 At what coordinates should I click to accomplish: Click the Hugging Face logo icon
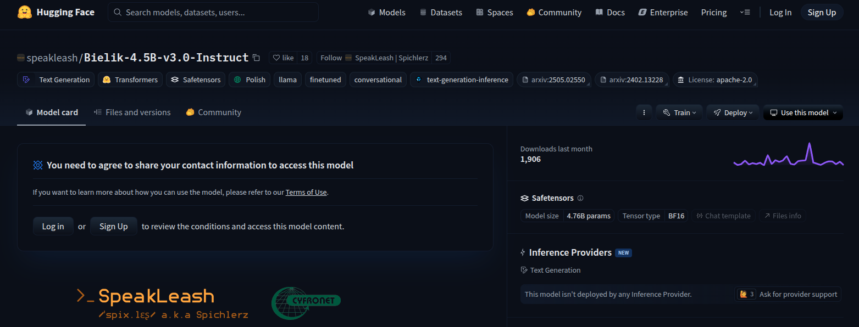(25, 12)
